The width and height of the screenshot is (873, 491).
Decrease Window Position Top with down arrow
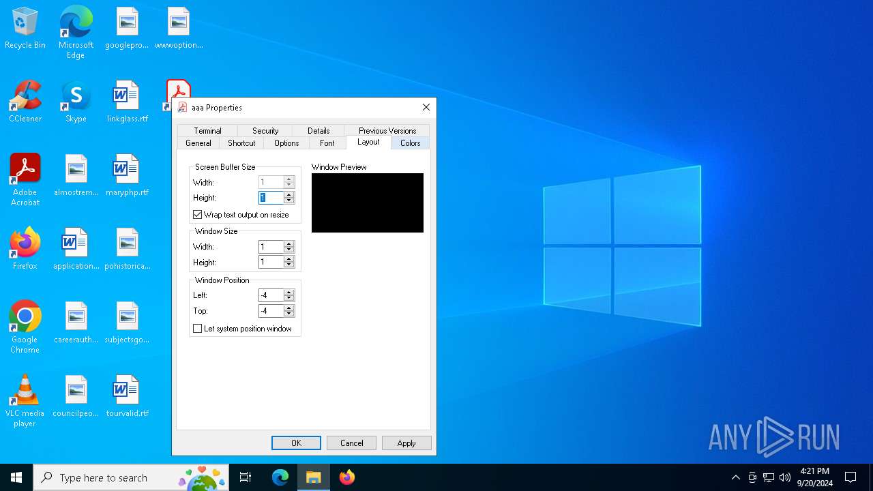pyautogui.click(x=289, y=314)
